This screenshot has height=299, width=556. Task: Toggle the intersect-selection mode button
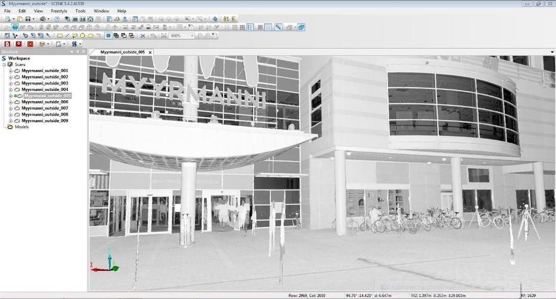pyautogui.click(x=131, y=35)
